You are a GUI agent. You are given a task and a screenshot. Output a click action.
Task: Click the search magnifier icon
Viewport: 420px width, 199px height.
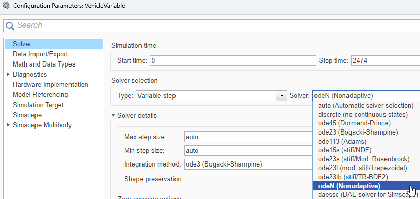pyautogui.click(x=10, y=26)
